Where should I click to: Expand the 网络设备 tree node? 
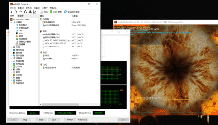click(x=11, y=64)
